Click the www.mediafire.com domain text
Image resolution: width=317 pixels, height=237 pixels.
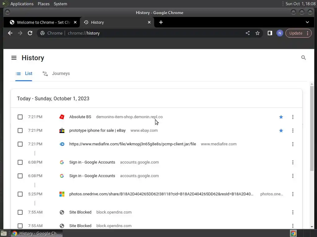pyautogui.click(x=219, y=144)
